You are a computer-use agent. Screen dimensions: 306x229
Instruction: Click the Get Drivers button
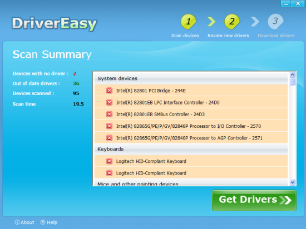(254, 200)
